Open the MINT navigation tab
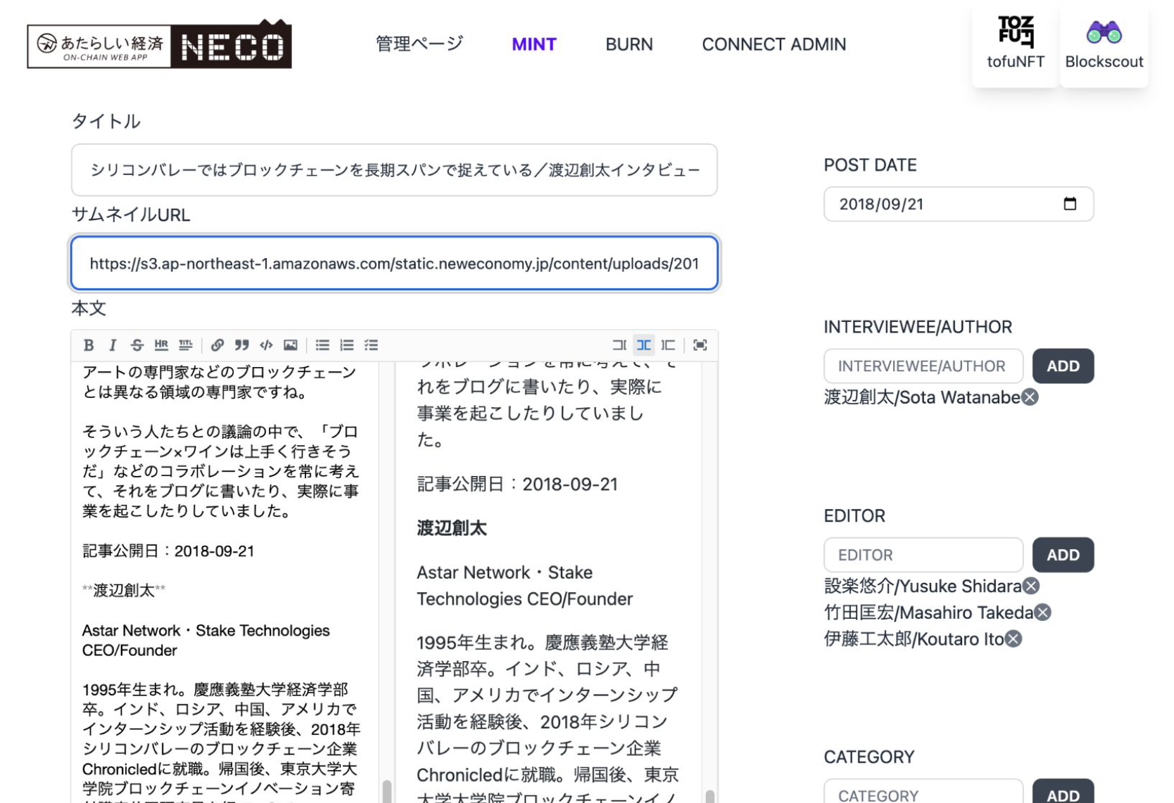 (x=534, y=44)
